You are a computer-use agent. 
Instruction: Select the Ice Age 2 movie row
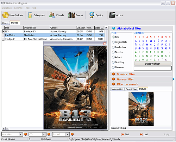[53, 39]
